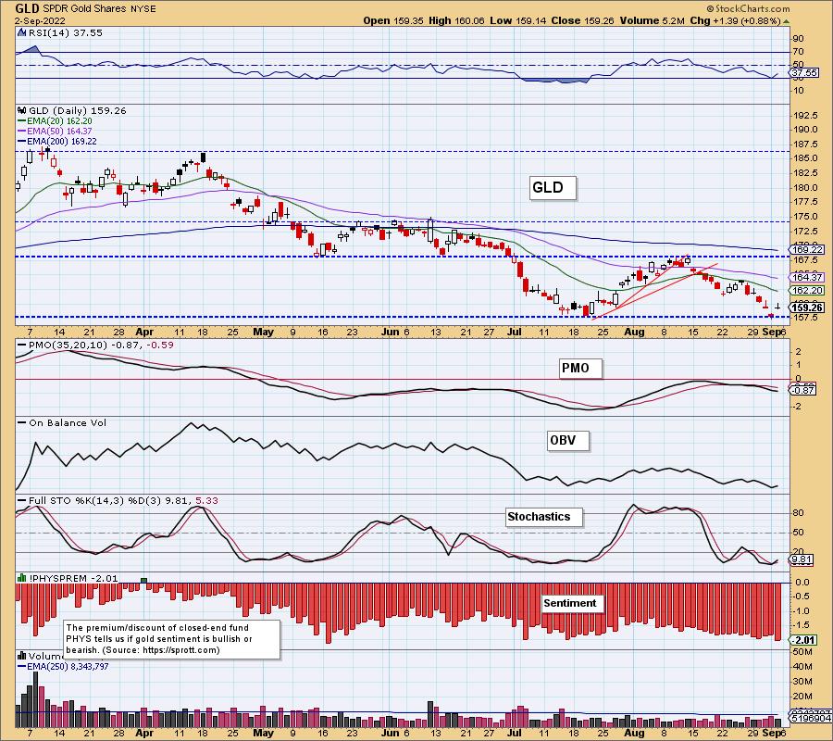The image size is (833, 741).
Task: Click the RSI(14) 37.55 legend label
Action: [66, 32]
